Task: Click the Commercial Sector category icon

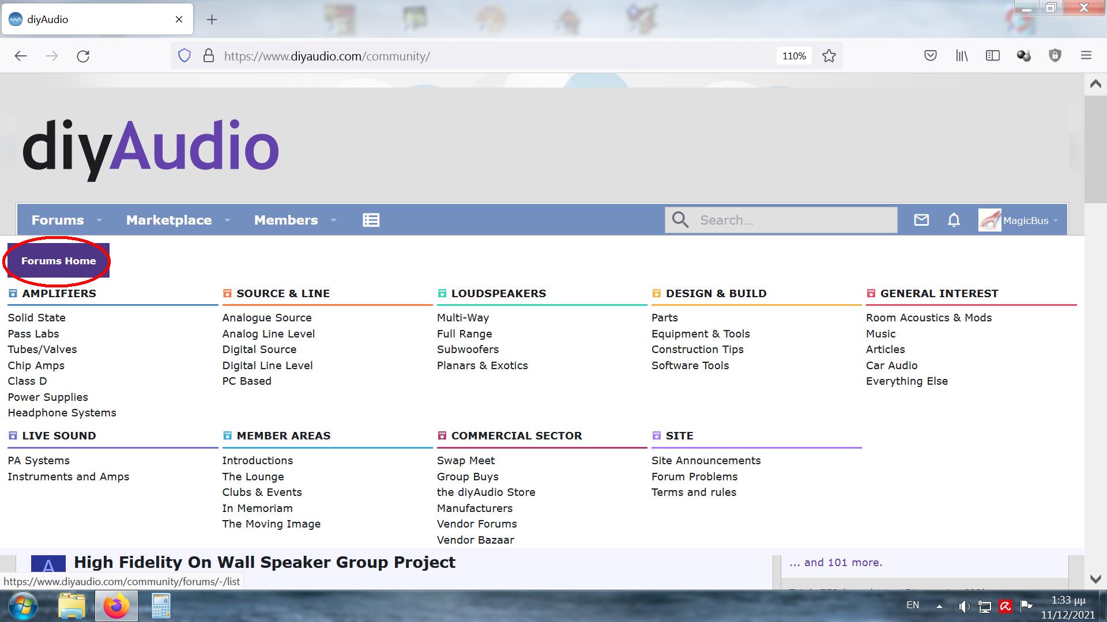Action: (x=442, y=436)
